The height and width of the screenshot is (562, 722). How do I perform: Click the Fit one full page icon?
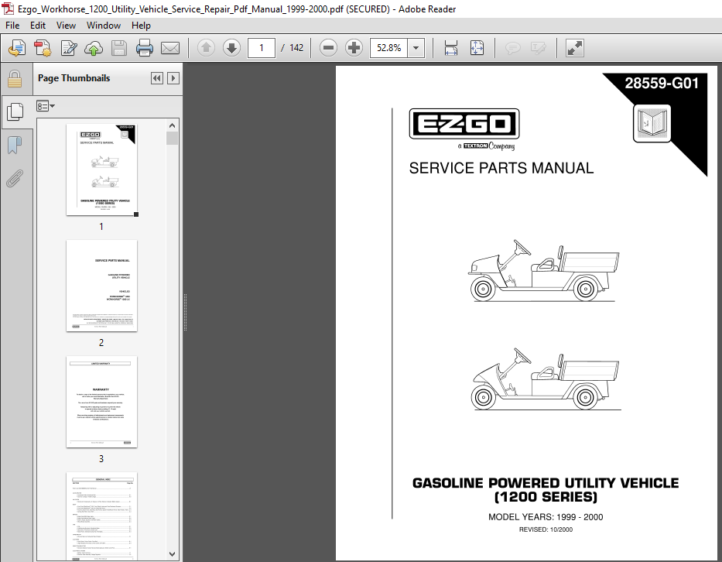477,48
